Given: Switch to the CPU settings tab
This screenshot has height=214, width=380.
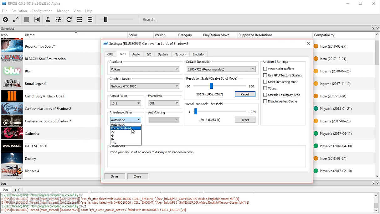Looking at the screenshot, I should click(x=110, y=54).
